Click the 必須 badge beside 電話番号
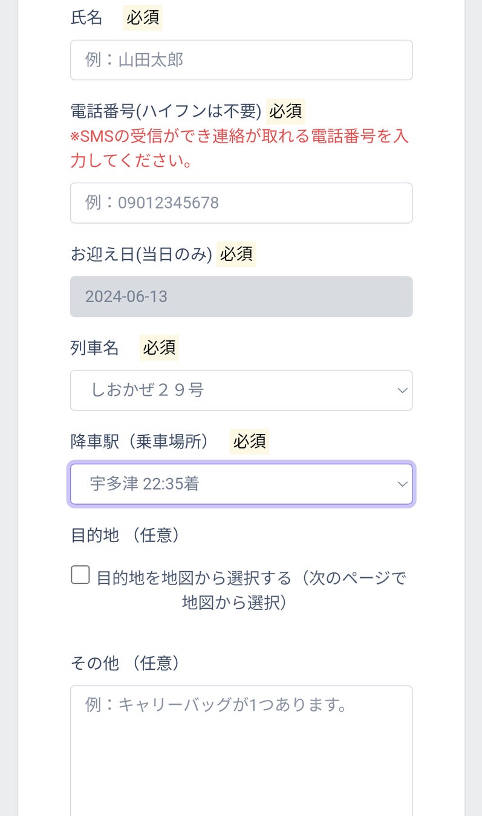Screen dimensions: 482x816 [285, 111]
